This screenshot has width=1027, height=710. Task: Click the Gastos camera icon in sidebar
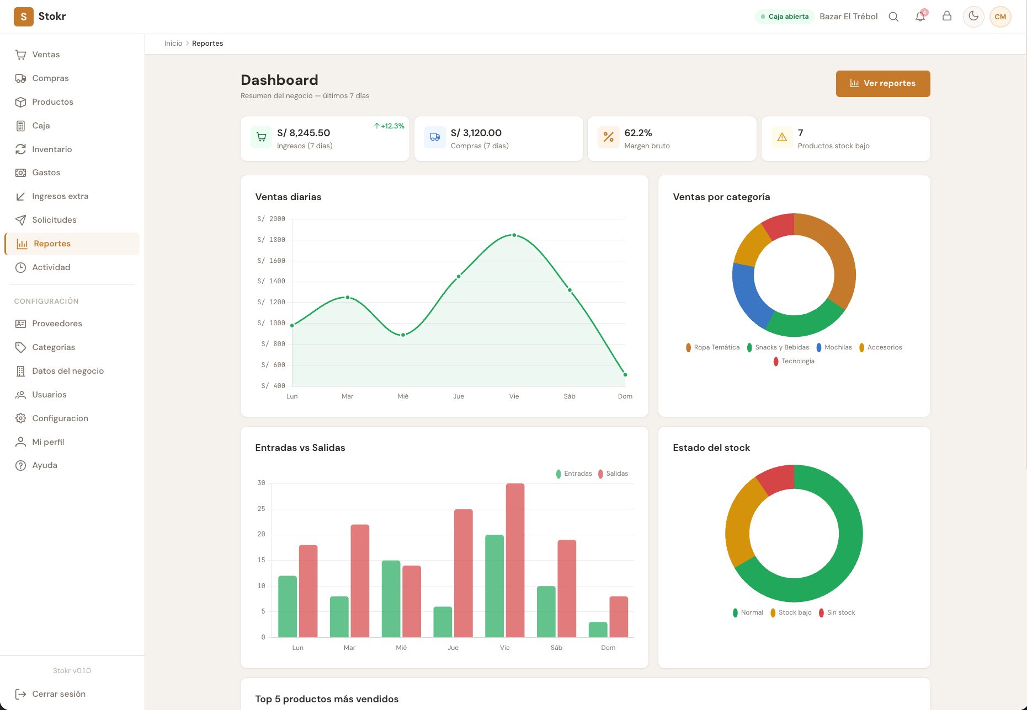click(x=21, y=173)
